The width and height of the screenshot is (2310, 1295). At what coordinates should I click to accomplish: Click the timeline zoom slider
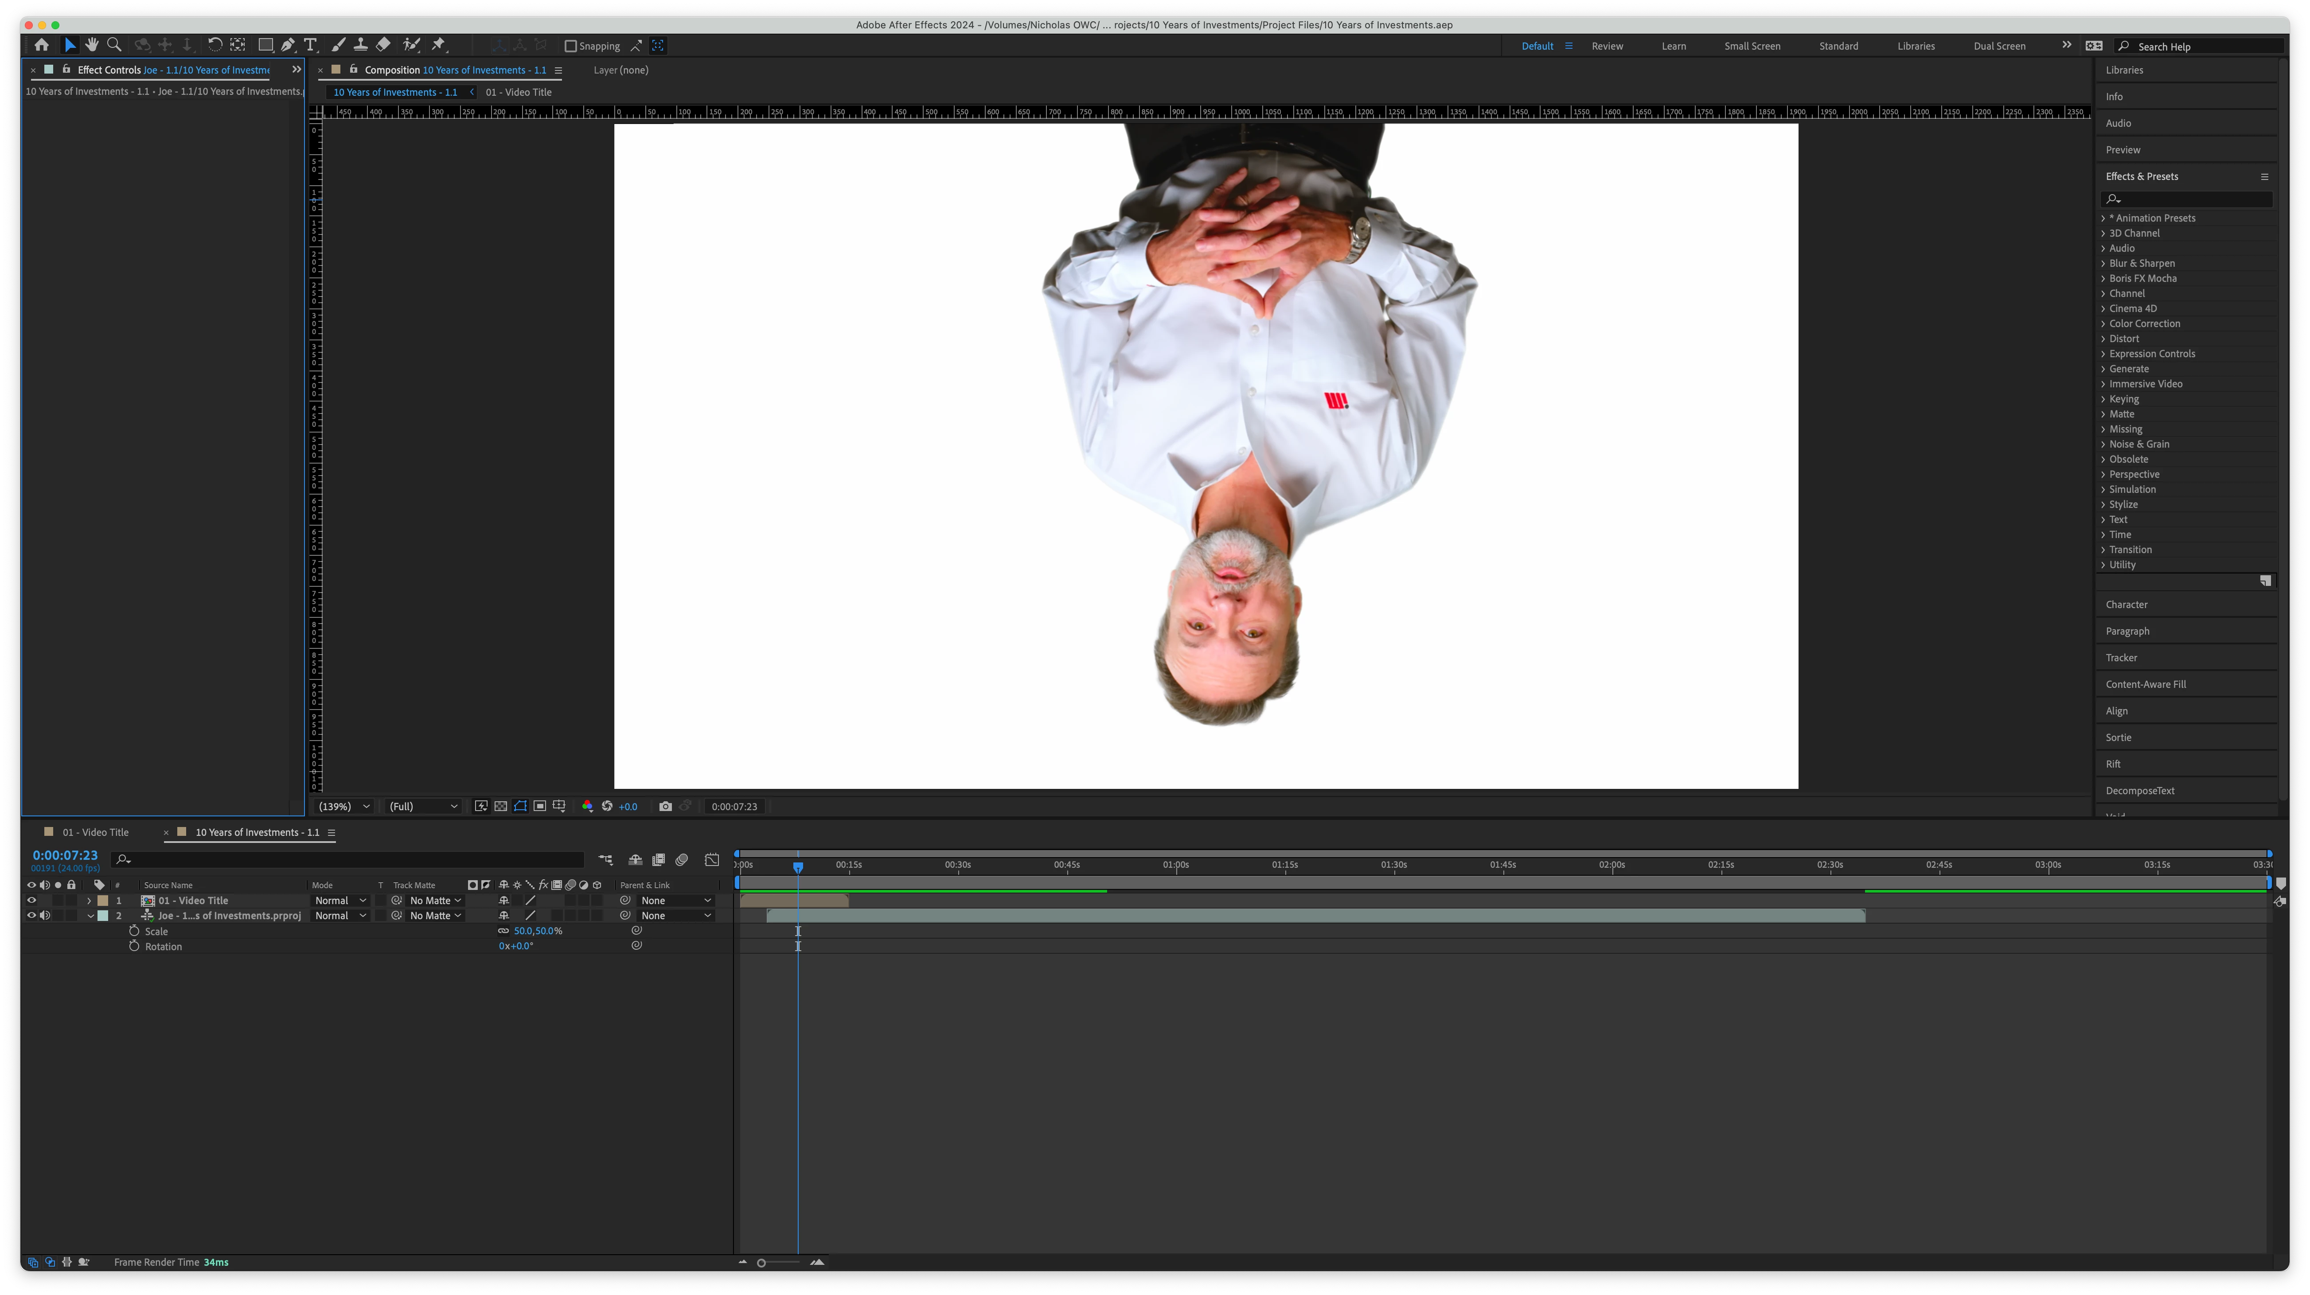click(x=761, y=1263)
